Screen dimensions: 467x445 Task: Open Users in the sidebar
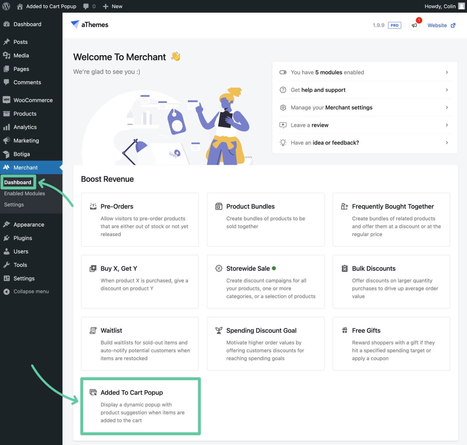pyautogui.click(x=31, y=251)
